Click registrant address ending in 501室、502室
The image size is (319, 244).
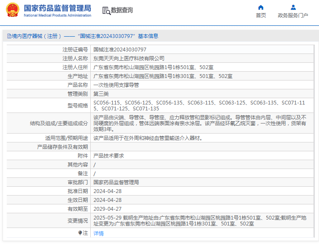pos(154,67)
